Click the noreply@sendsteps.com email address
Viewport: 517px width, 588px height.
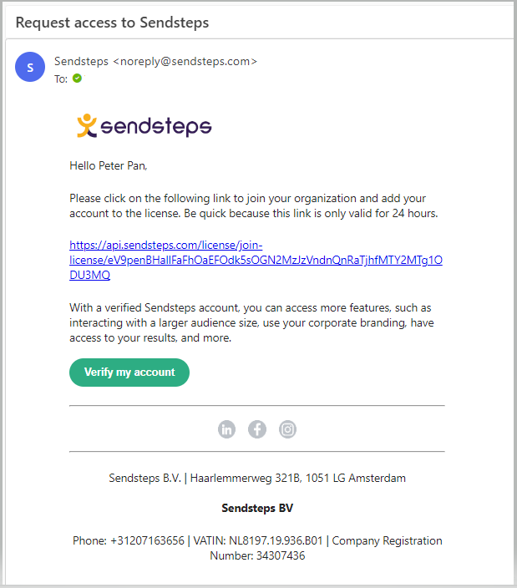(185, 61)
